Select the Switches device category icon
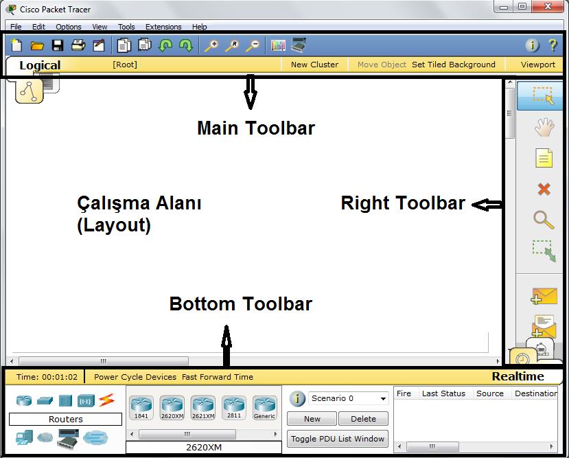This screenshot has width=569, height=458. (45, 400)
